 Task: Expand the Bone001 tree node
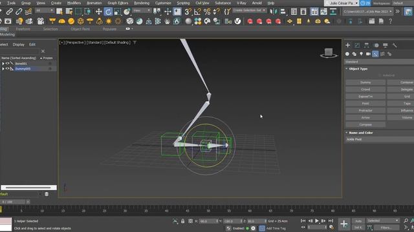click(x=3, y=64)
